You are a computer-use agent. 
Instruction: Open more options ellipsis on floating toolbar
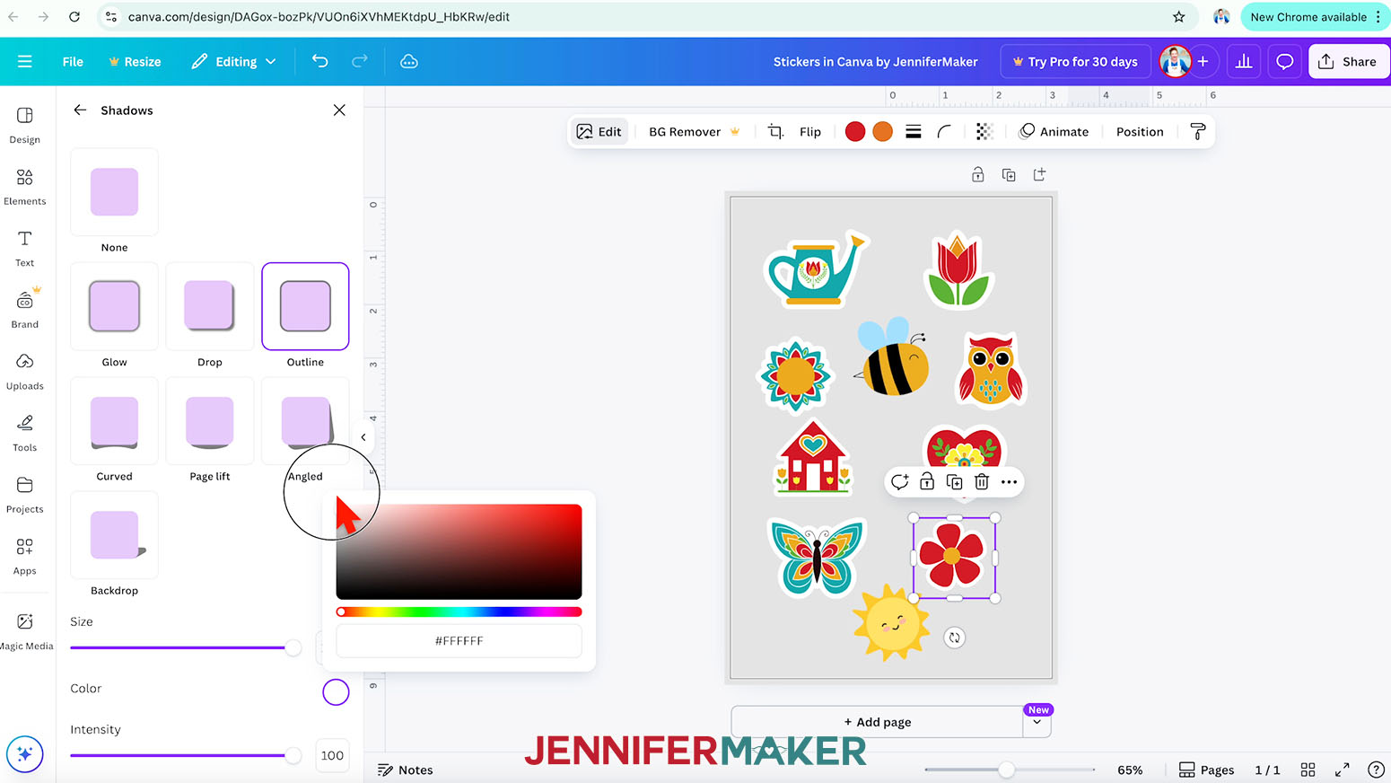[x=1009, y=482]
